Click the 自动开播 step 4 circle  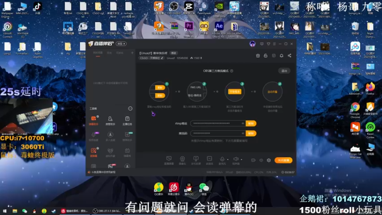[x=272, y=92]
